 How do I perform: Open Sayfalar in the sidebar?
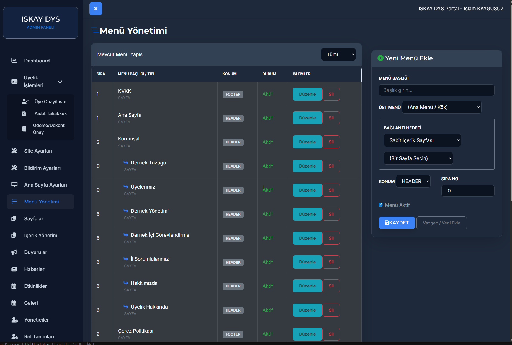coord(34,219)
